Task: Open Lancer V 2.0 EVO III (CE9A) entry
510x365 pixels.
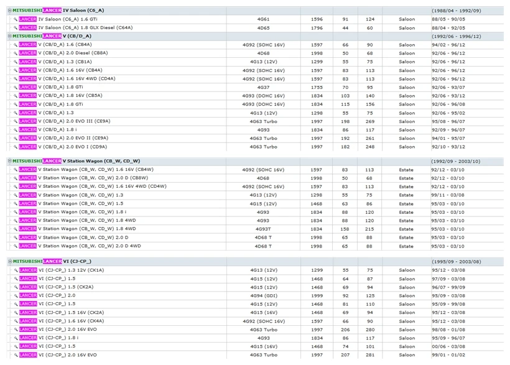Action: point(65,121)
